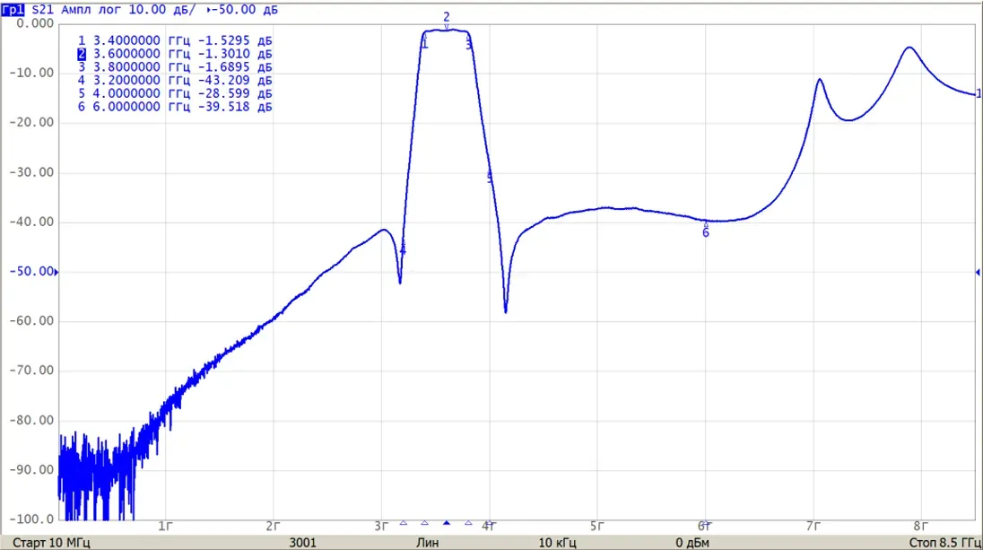Click the 8Г frequency axis label
Screen dimensions: 983x550
coord(920,527)
